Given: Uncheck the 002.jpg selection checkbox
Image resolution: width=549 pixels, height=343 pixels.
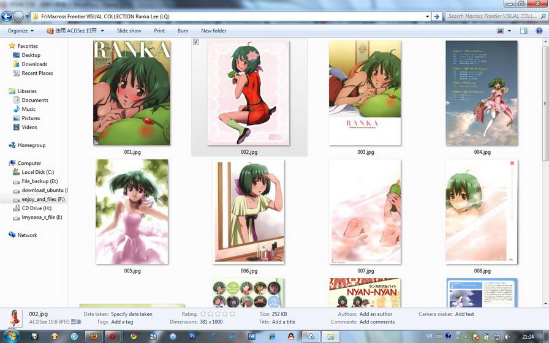Looking at the screenshot, I should coord(195,42).
